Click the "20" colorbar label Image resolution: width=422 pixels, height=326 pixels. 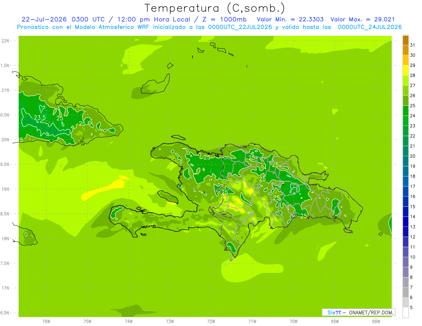coord(413,156)
